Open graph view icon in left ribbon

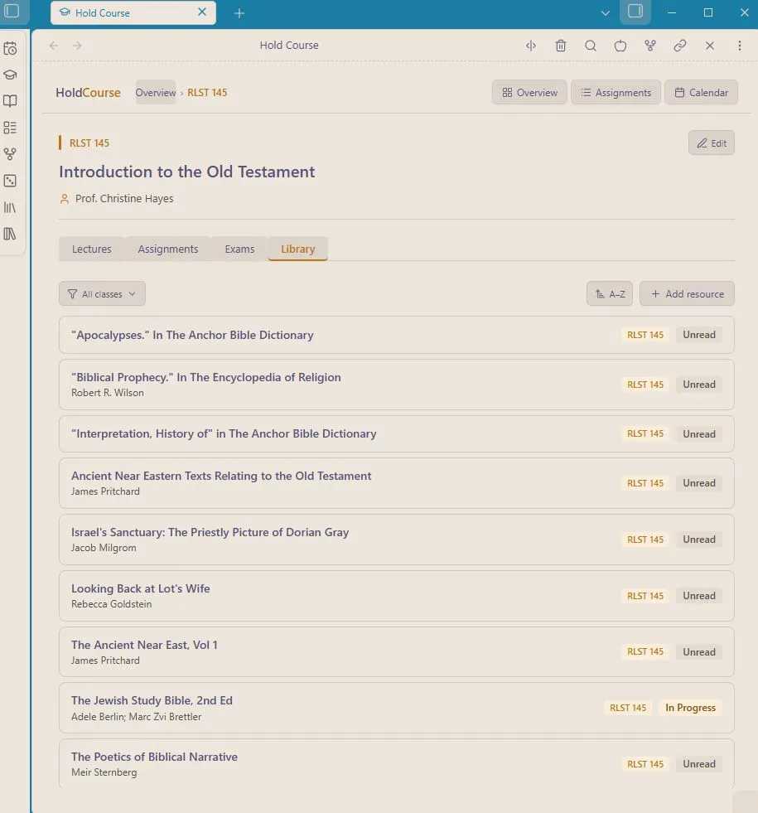[10, 154]
